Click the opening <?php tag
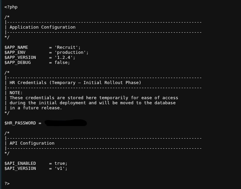The width and height of the screenshot is (241, 189). [x=11, y=7]
